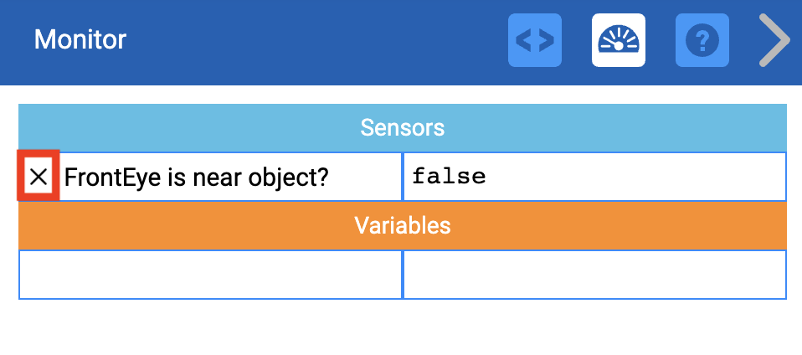This screenshot has height=355, width=802.
Task: Click the empty variable value cell
Action: pos(594,274)
